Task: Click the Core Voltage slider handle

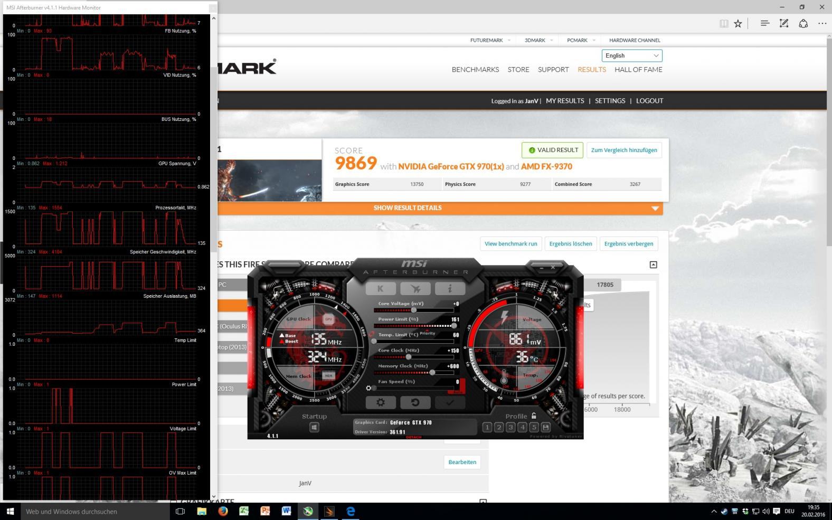Action: [414, 310]
